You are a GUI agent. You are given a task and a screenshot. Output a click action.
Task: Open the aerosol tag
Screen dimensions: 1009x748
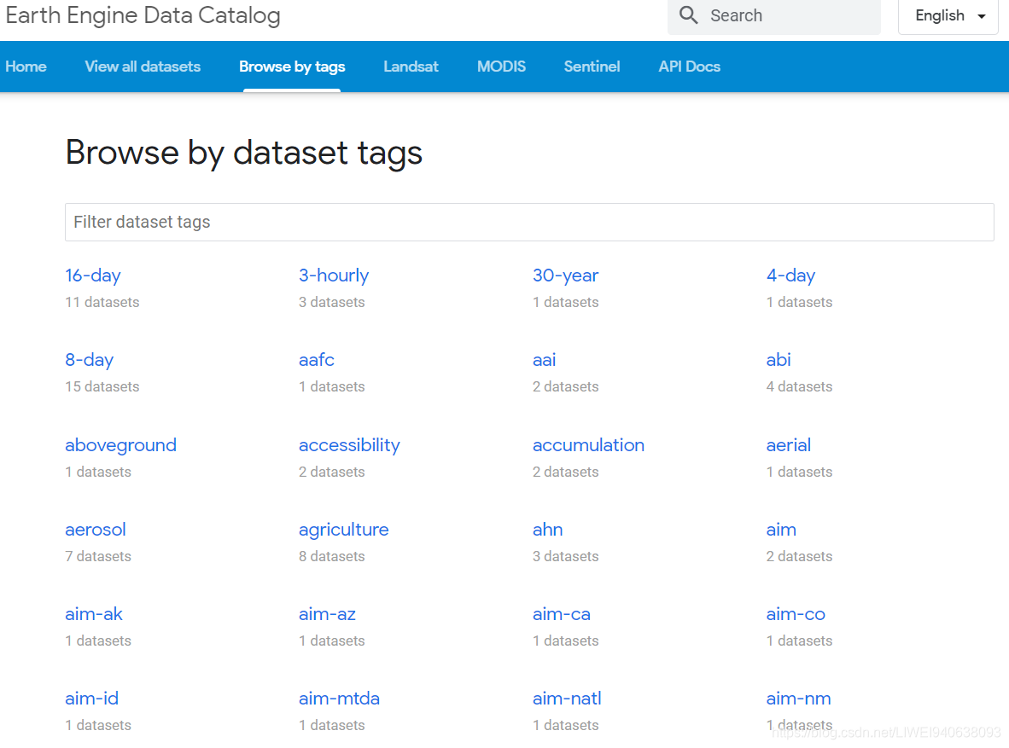click(96, 530)
